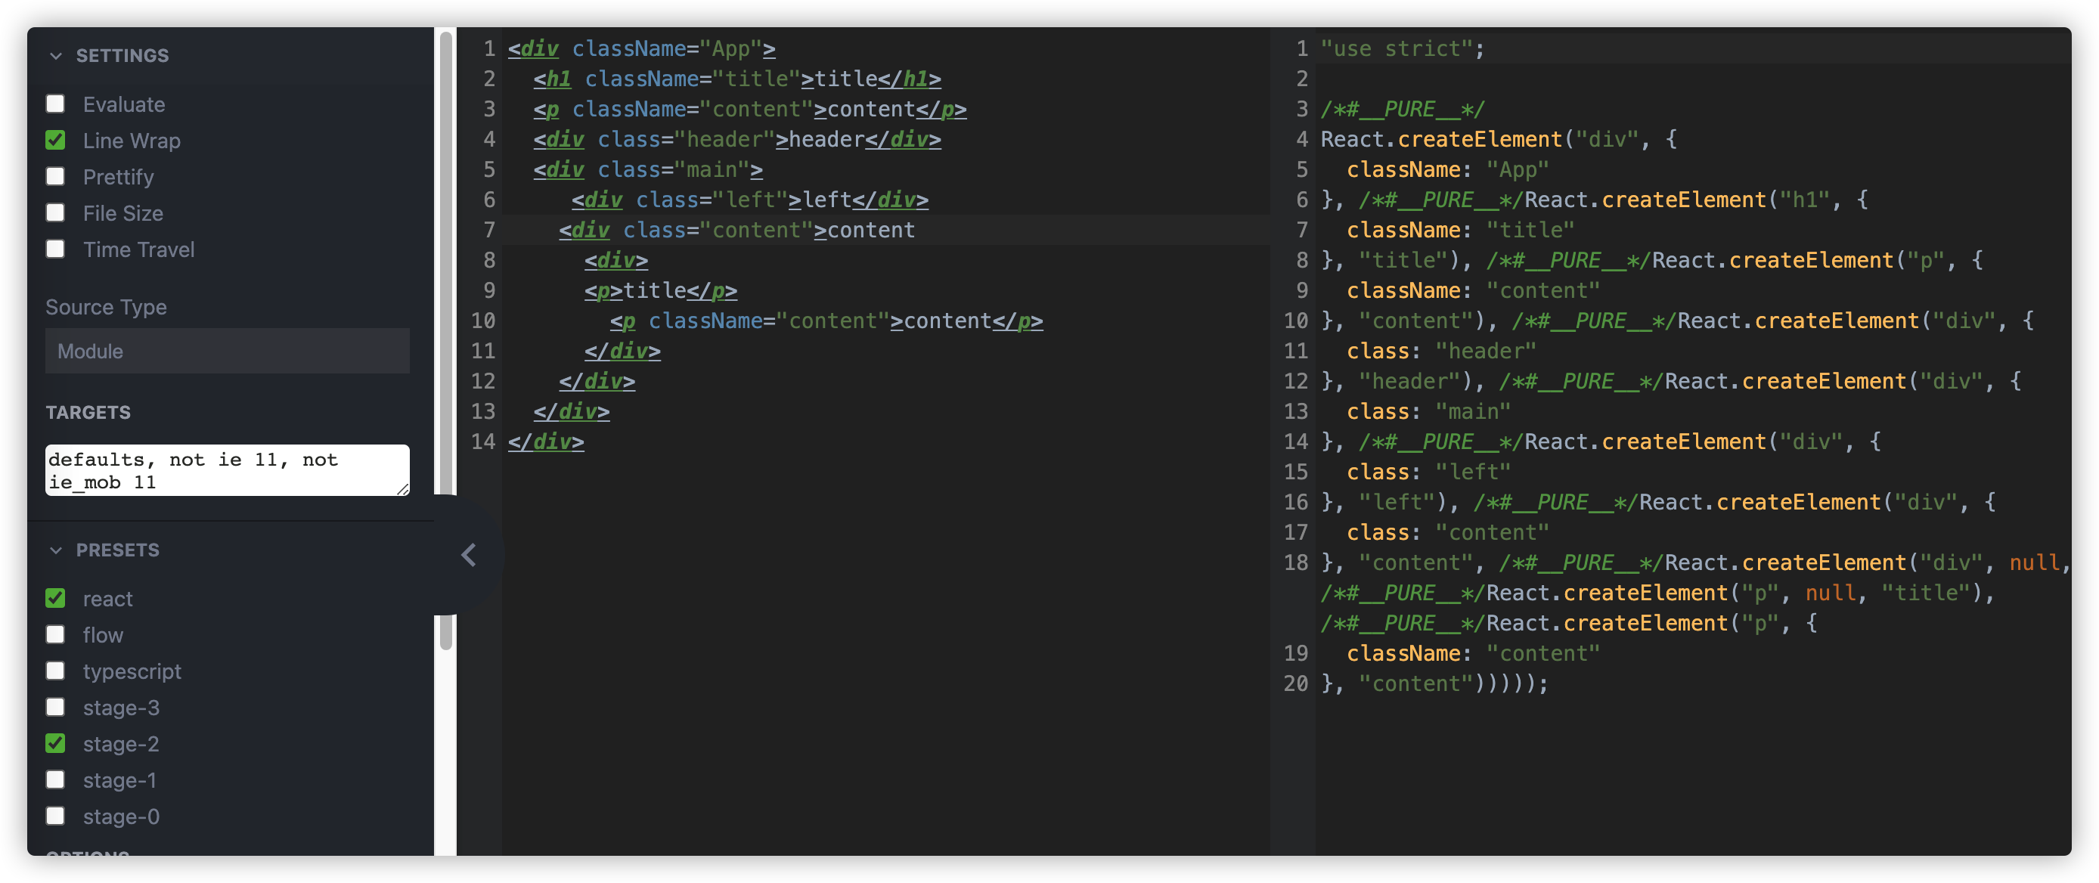Uncheck the react preset
The image size is (2099, 883).
click(55, 598)
